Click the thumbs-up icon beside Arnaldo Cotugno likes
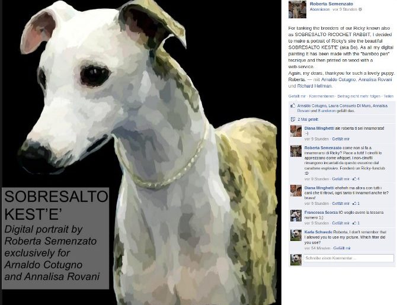Image resolution: width=397 pixels, height=305 pixels. [x=293, y=106]
